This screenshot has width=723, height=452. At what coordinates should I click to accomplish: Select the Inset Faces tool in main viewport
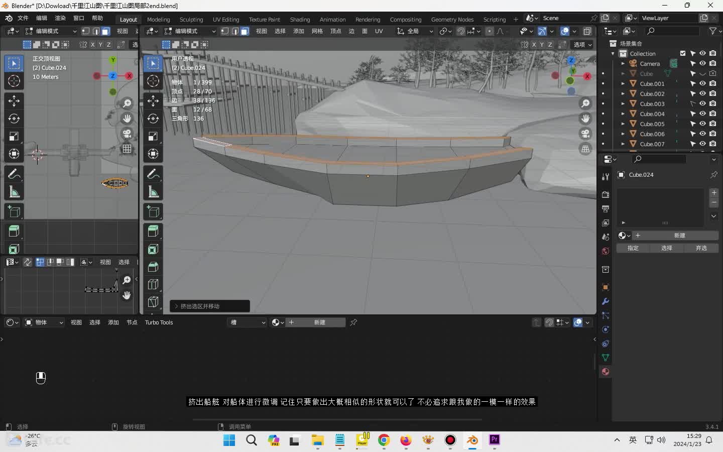153,249
